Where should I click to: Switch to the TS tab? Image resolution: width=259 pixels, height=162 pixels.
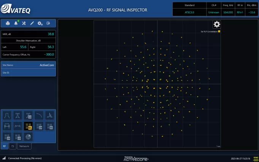point(12,146)
